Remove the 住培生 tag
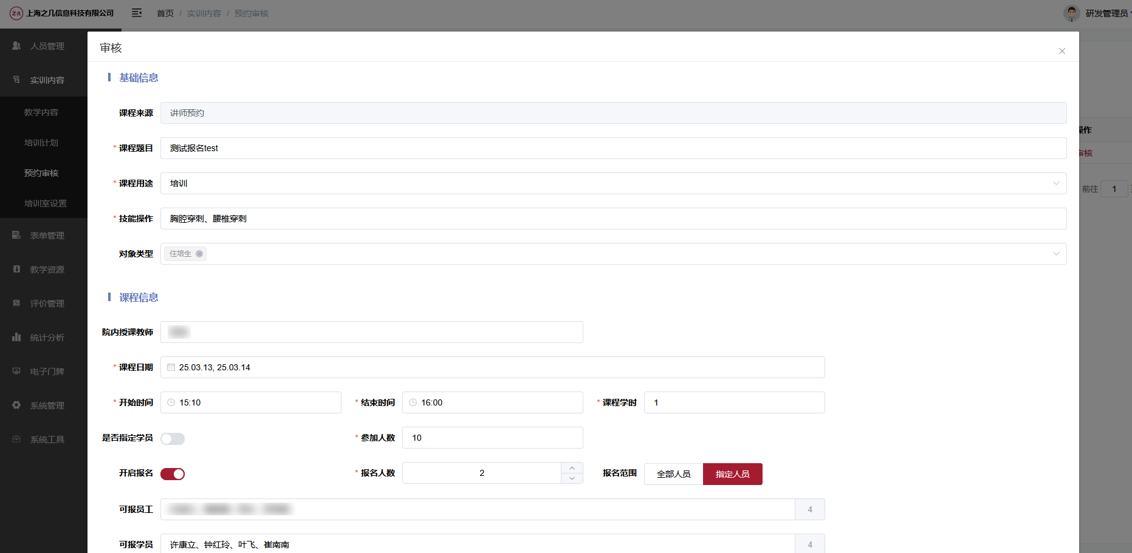This screenshot has width=1132, height=553. (x=199, y=254)
